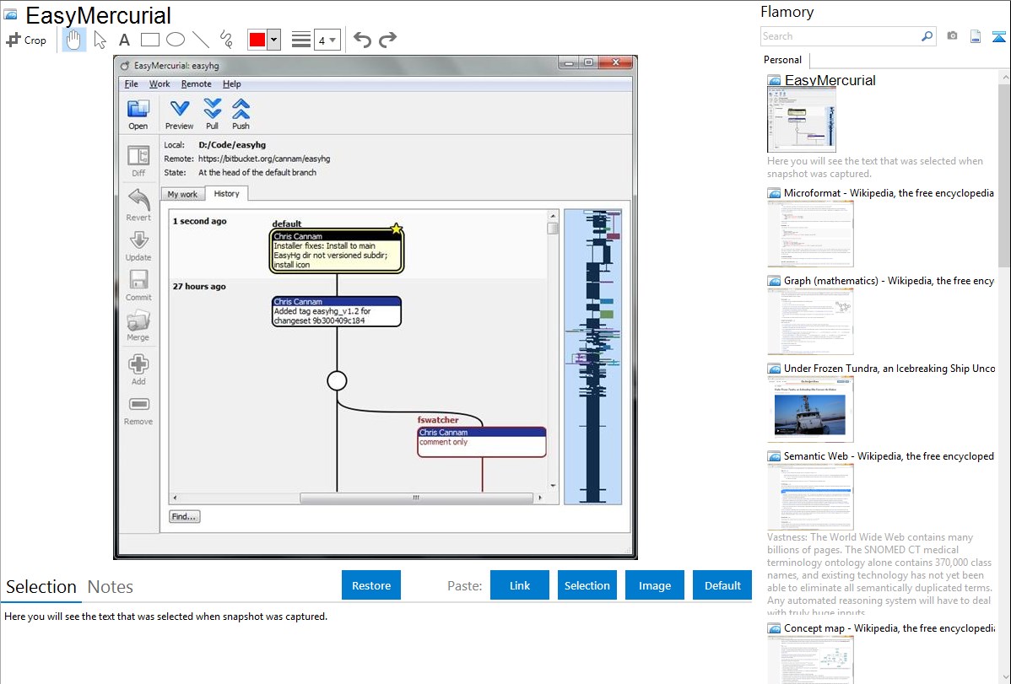Click the Find... button
Image resolution: width=1011 pixels, height=684 pixels.
click(185, 516)
